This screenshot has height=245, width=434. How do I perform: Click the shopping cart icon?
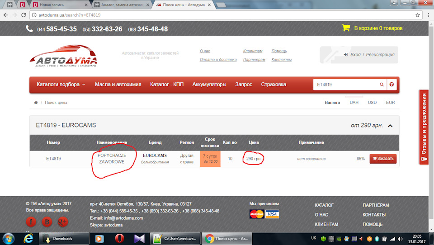click(x=346, y=28)
